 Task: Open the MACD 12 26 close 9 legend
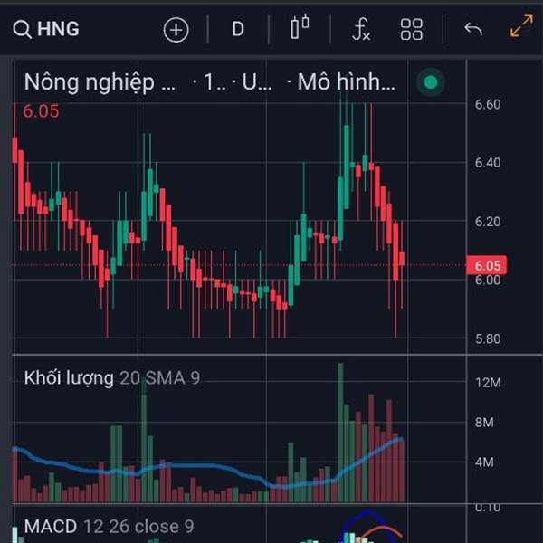coord(110,527)
